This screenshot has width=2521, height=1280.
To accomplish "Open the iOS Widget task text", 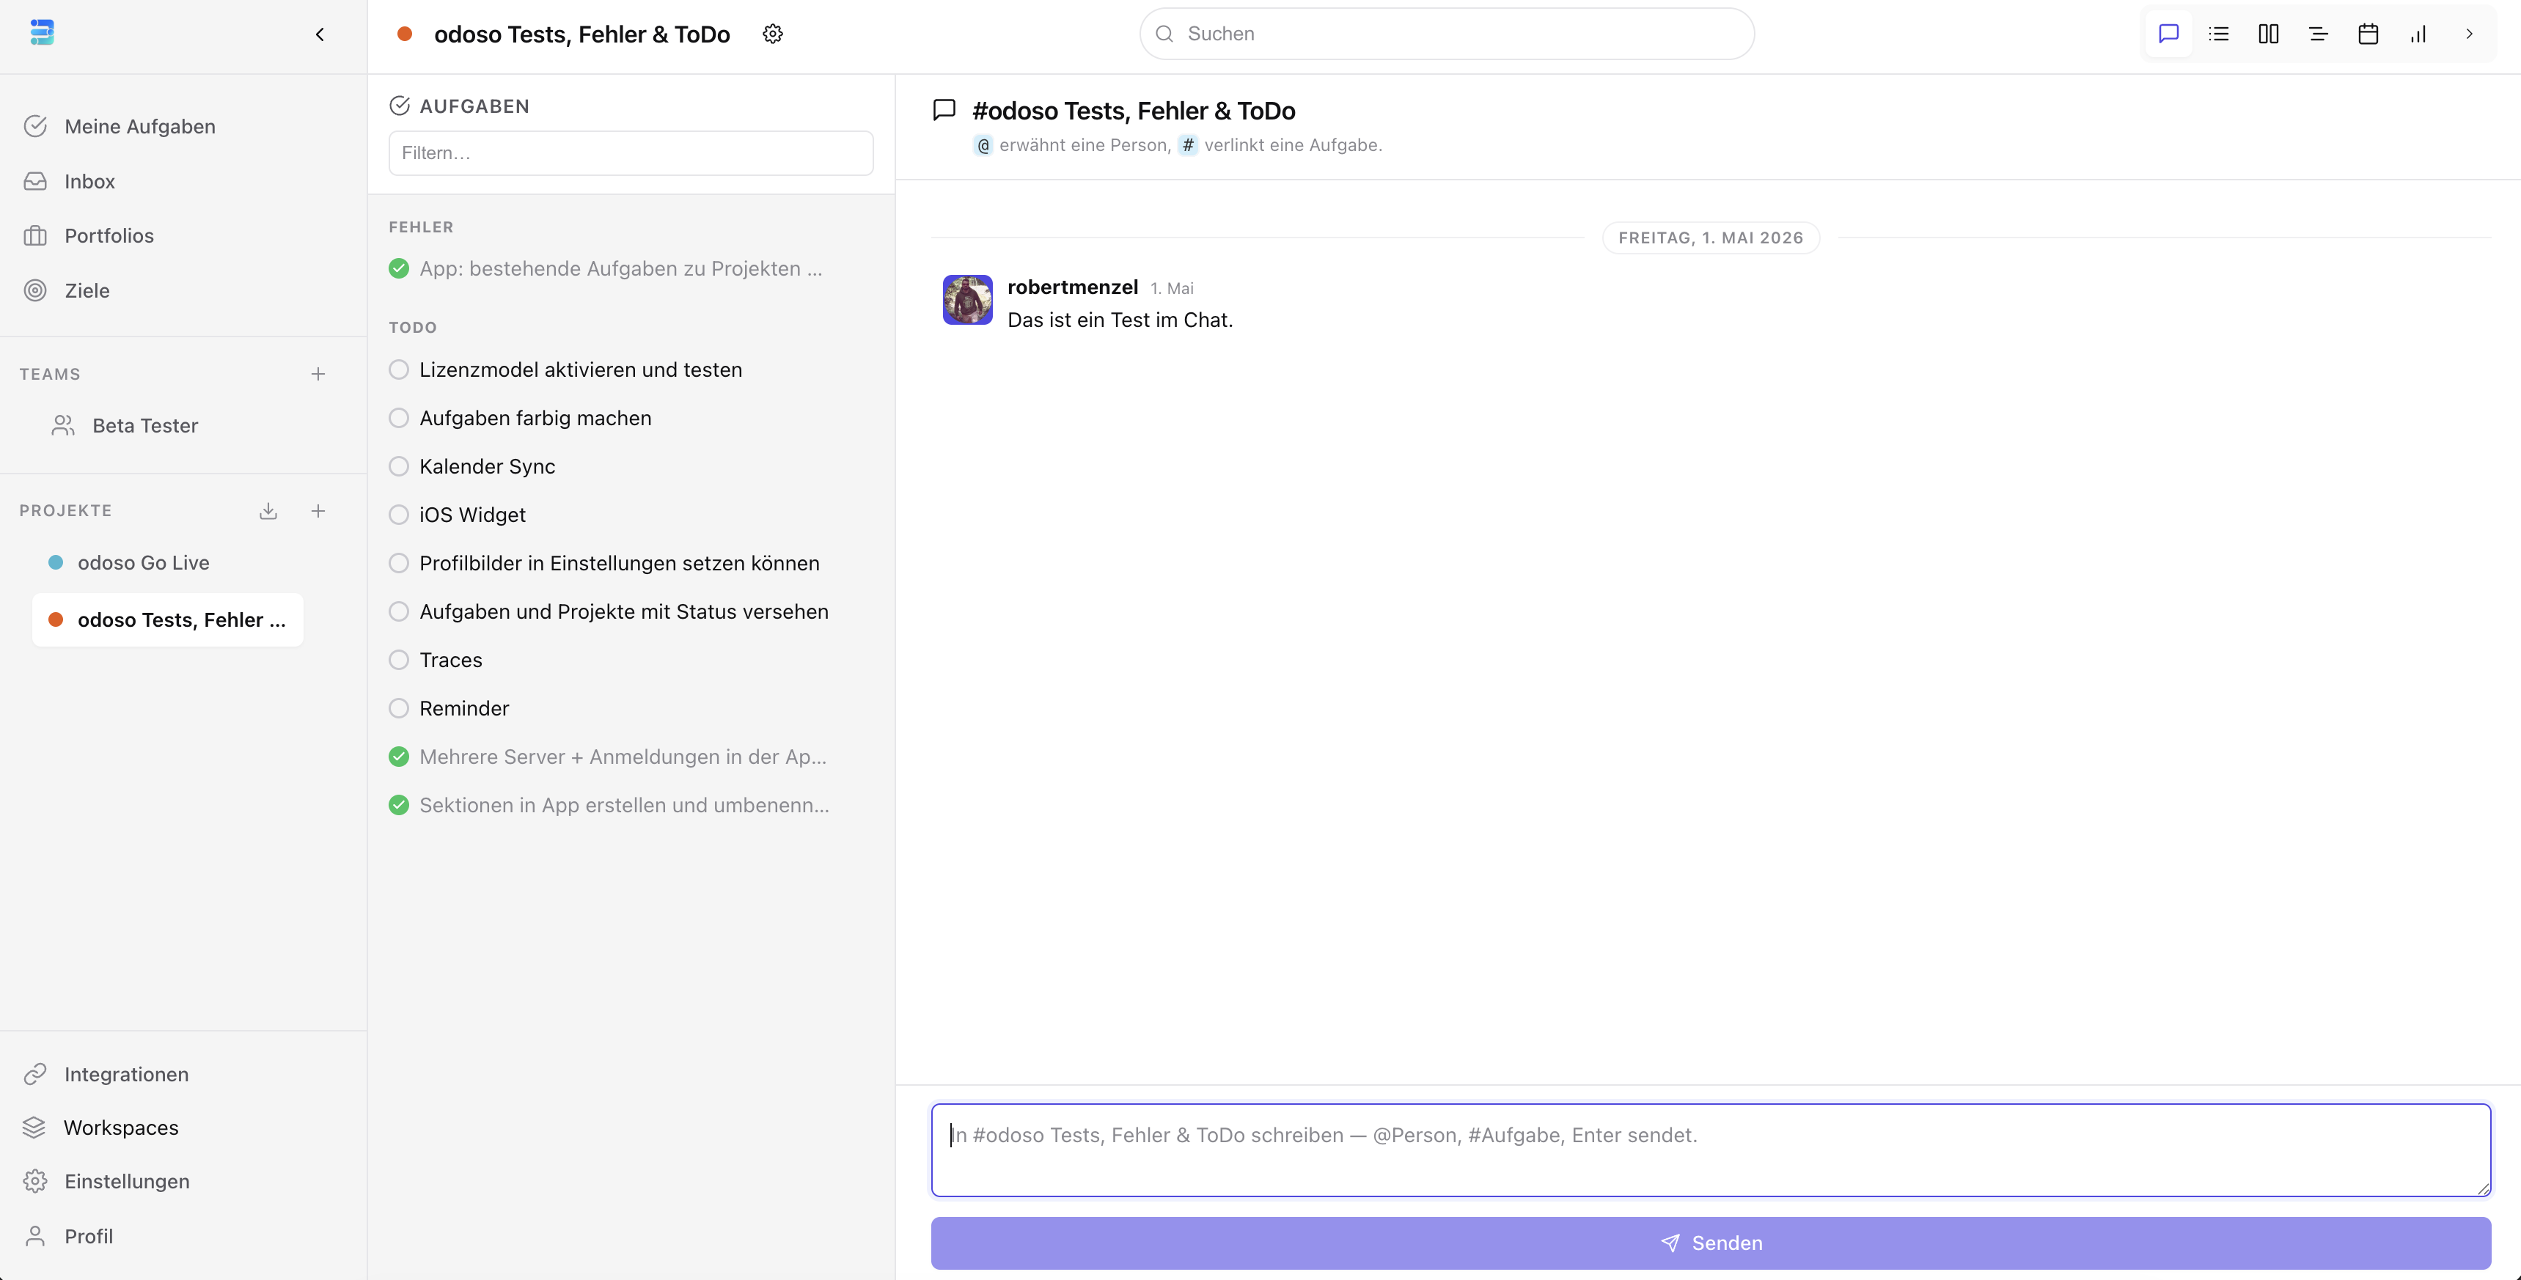I will (x=473, y=515).
